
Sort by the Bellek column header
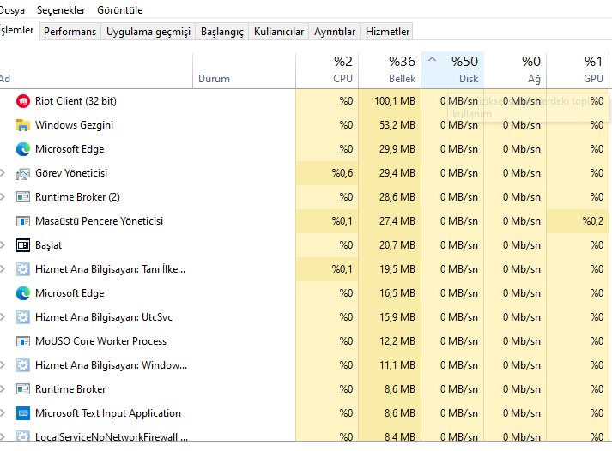(x=390, y=70)
